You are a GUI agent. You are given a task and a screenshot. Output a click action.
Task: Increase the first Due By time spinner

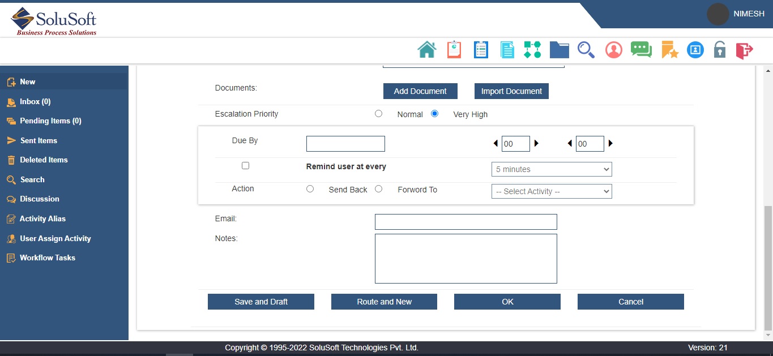tap(537, 144)
